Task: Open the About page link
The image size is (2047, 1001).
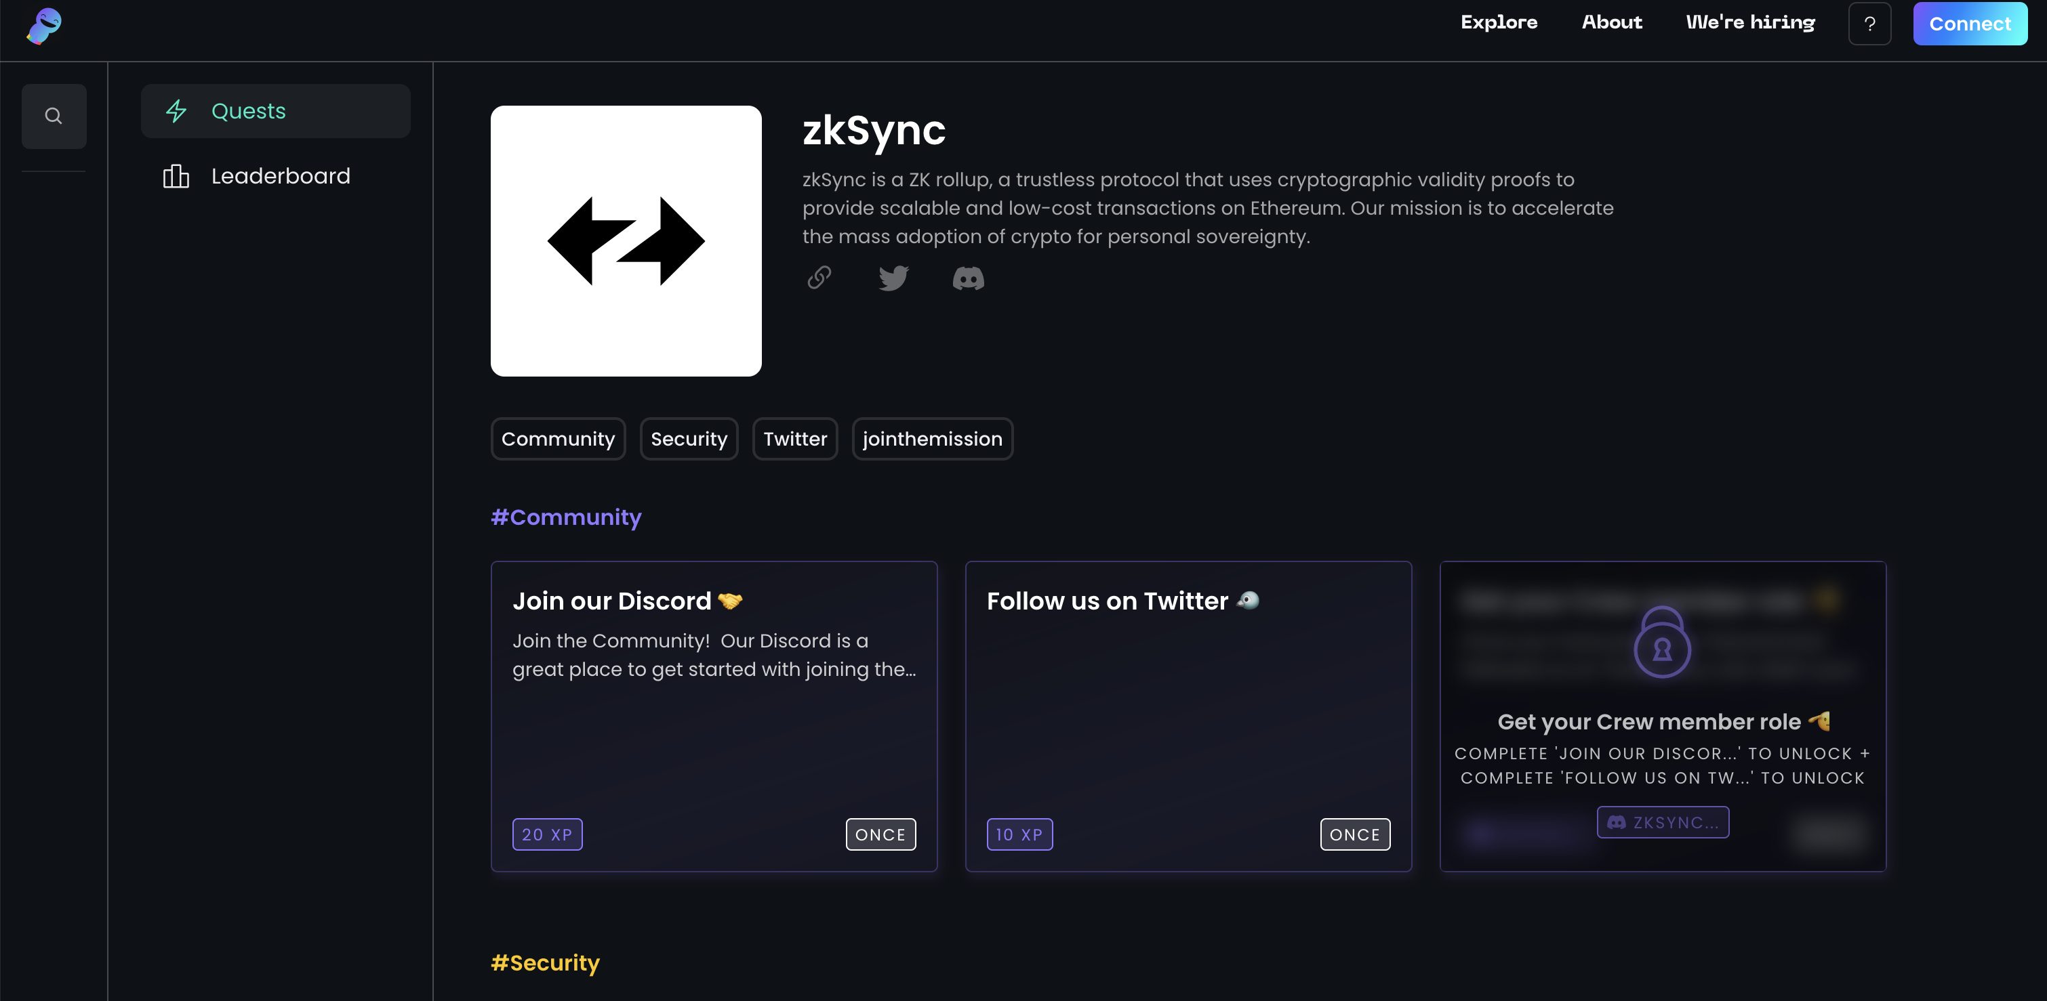Action: (1612, 22)
